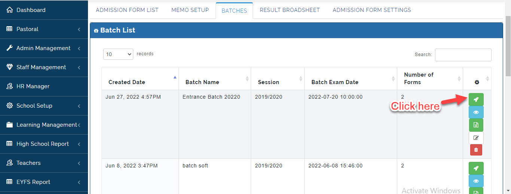Sort by Batch Exam Date column

pos(351,78)
